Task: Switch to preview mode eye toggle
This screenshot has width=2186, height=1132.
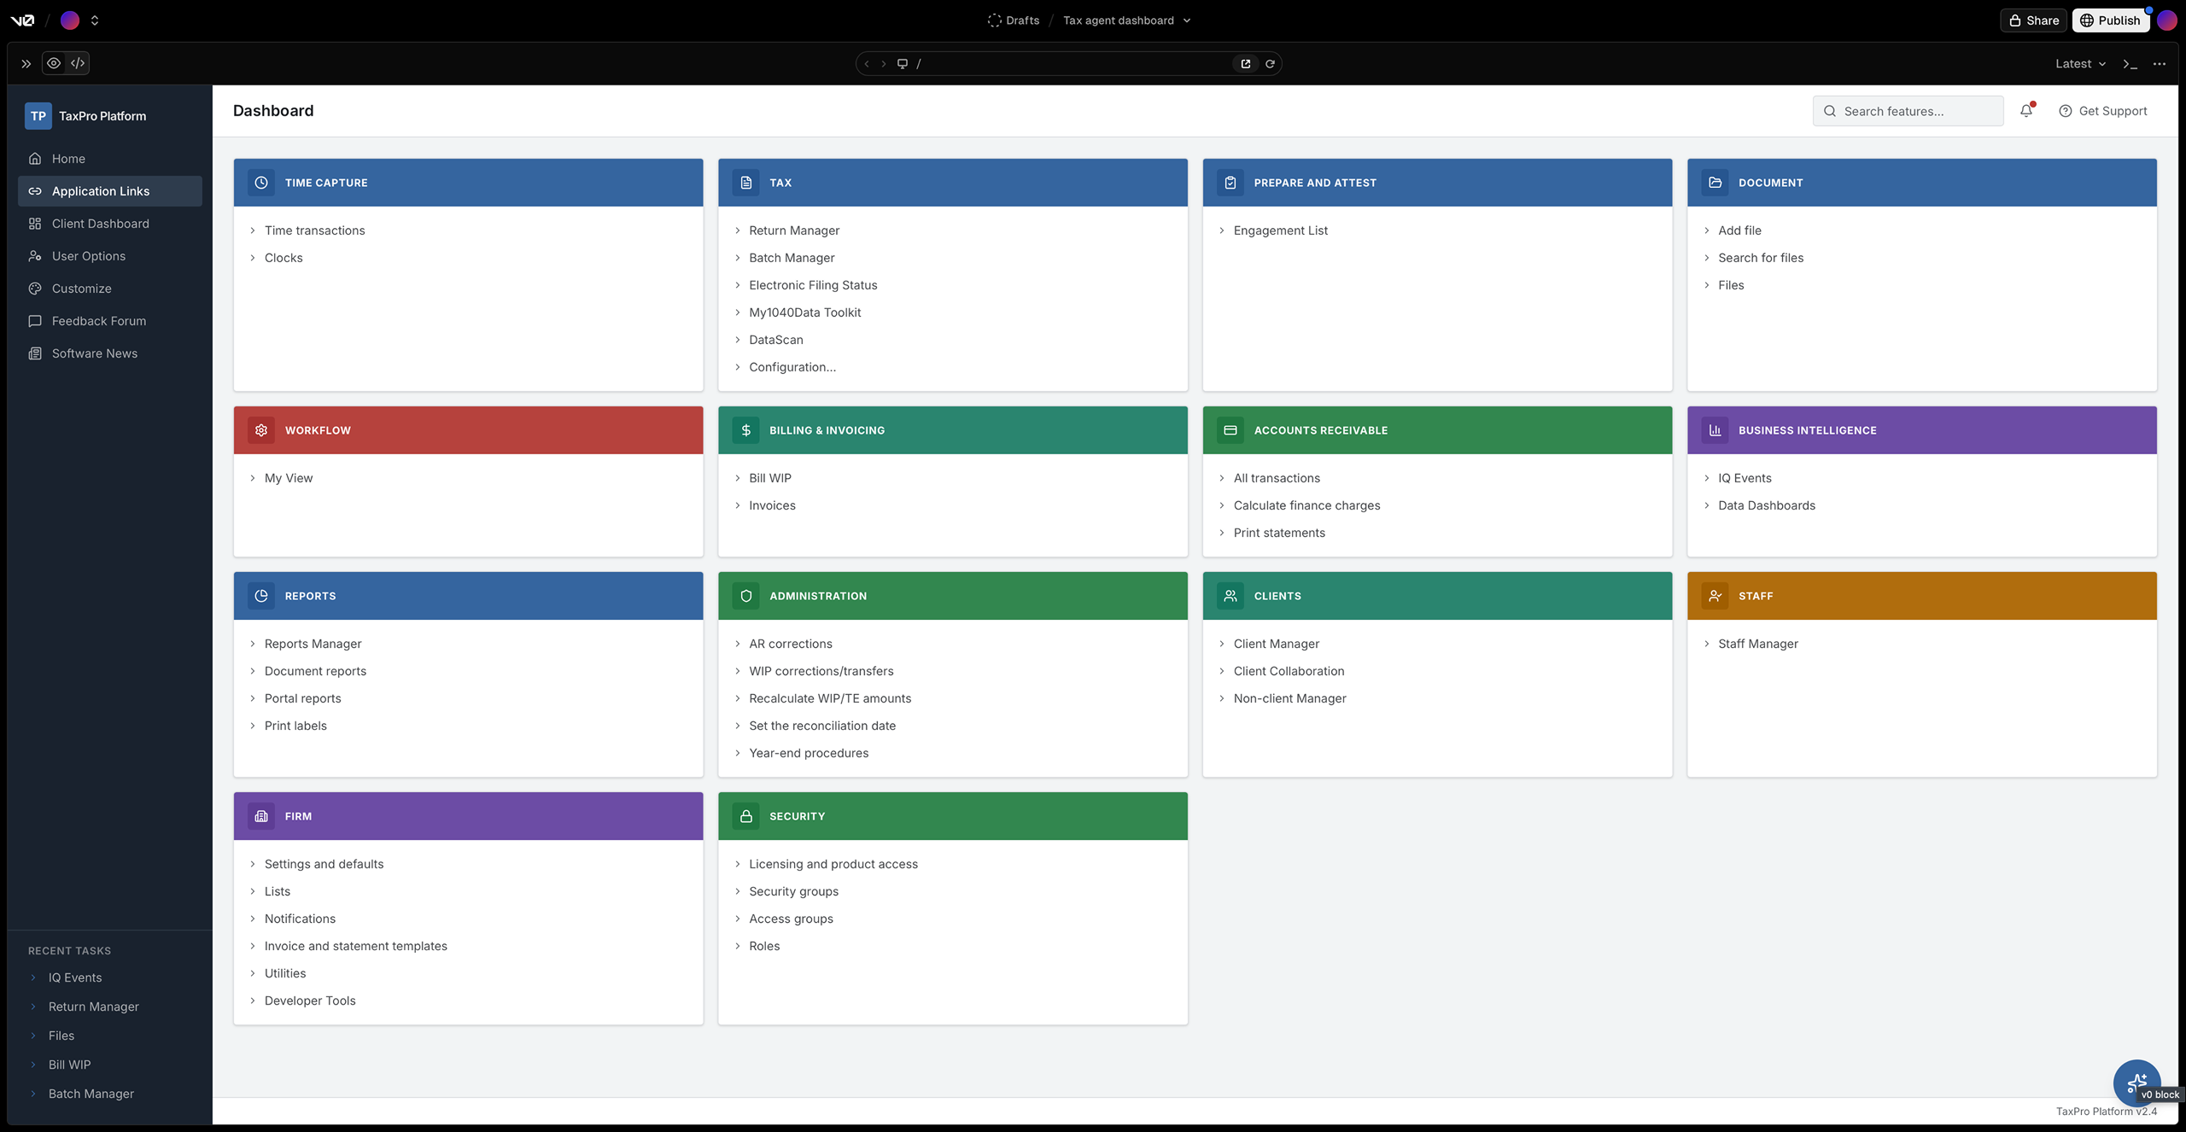Action: coord(54,63)
